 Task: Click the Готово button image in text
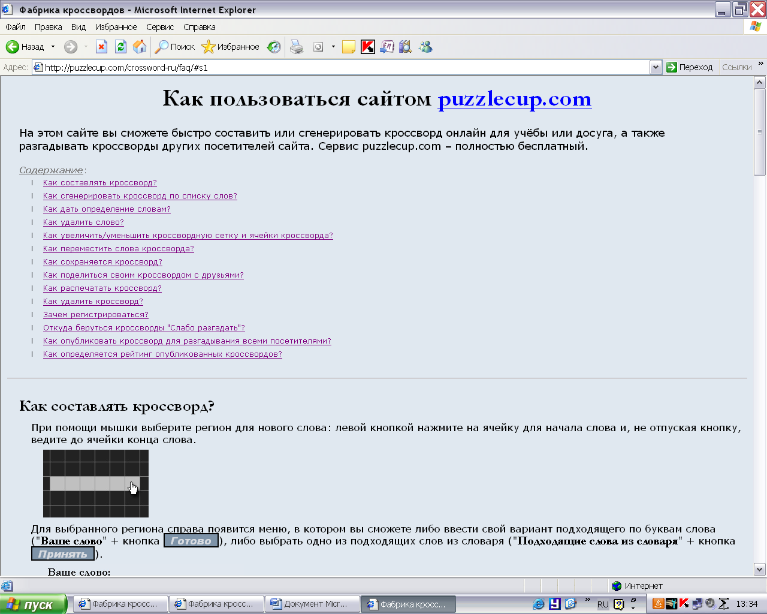(191, 541)
